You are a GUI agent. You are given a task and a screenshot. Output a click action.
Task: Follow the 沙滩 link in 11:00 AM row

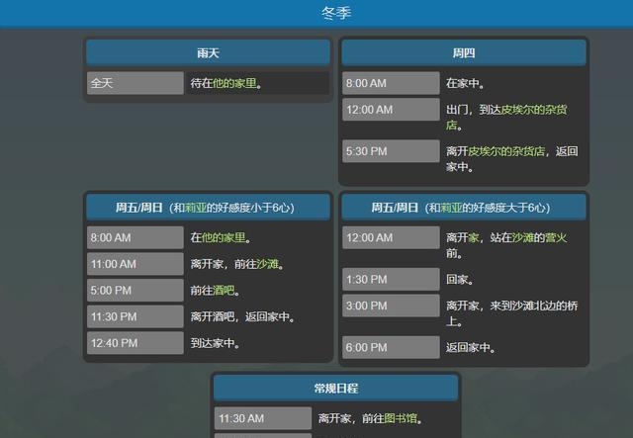point(267,264)
